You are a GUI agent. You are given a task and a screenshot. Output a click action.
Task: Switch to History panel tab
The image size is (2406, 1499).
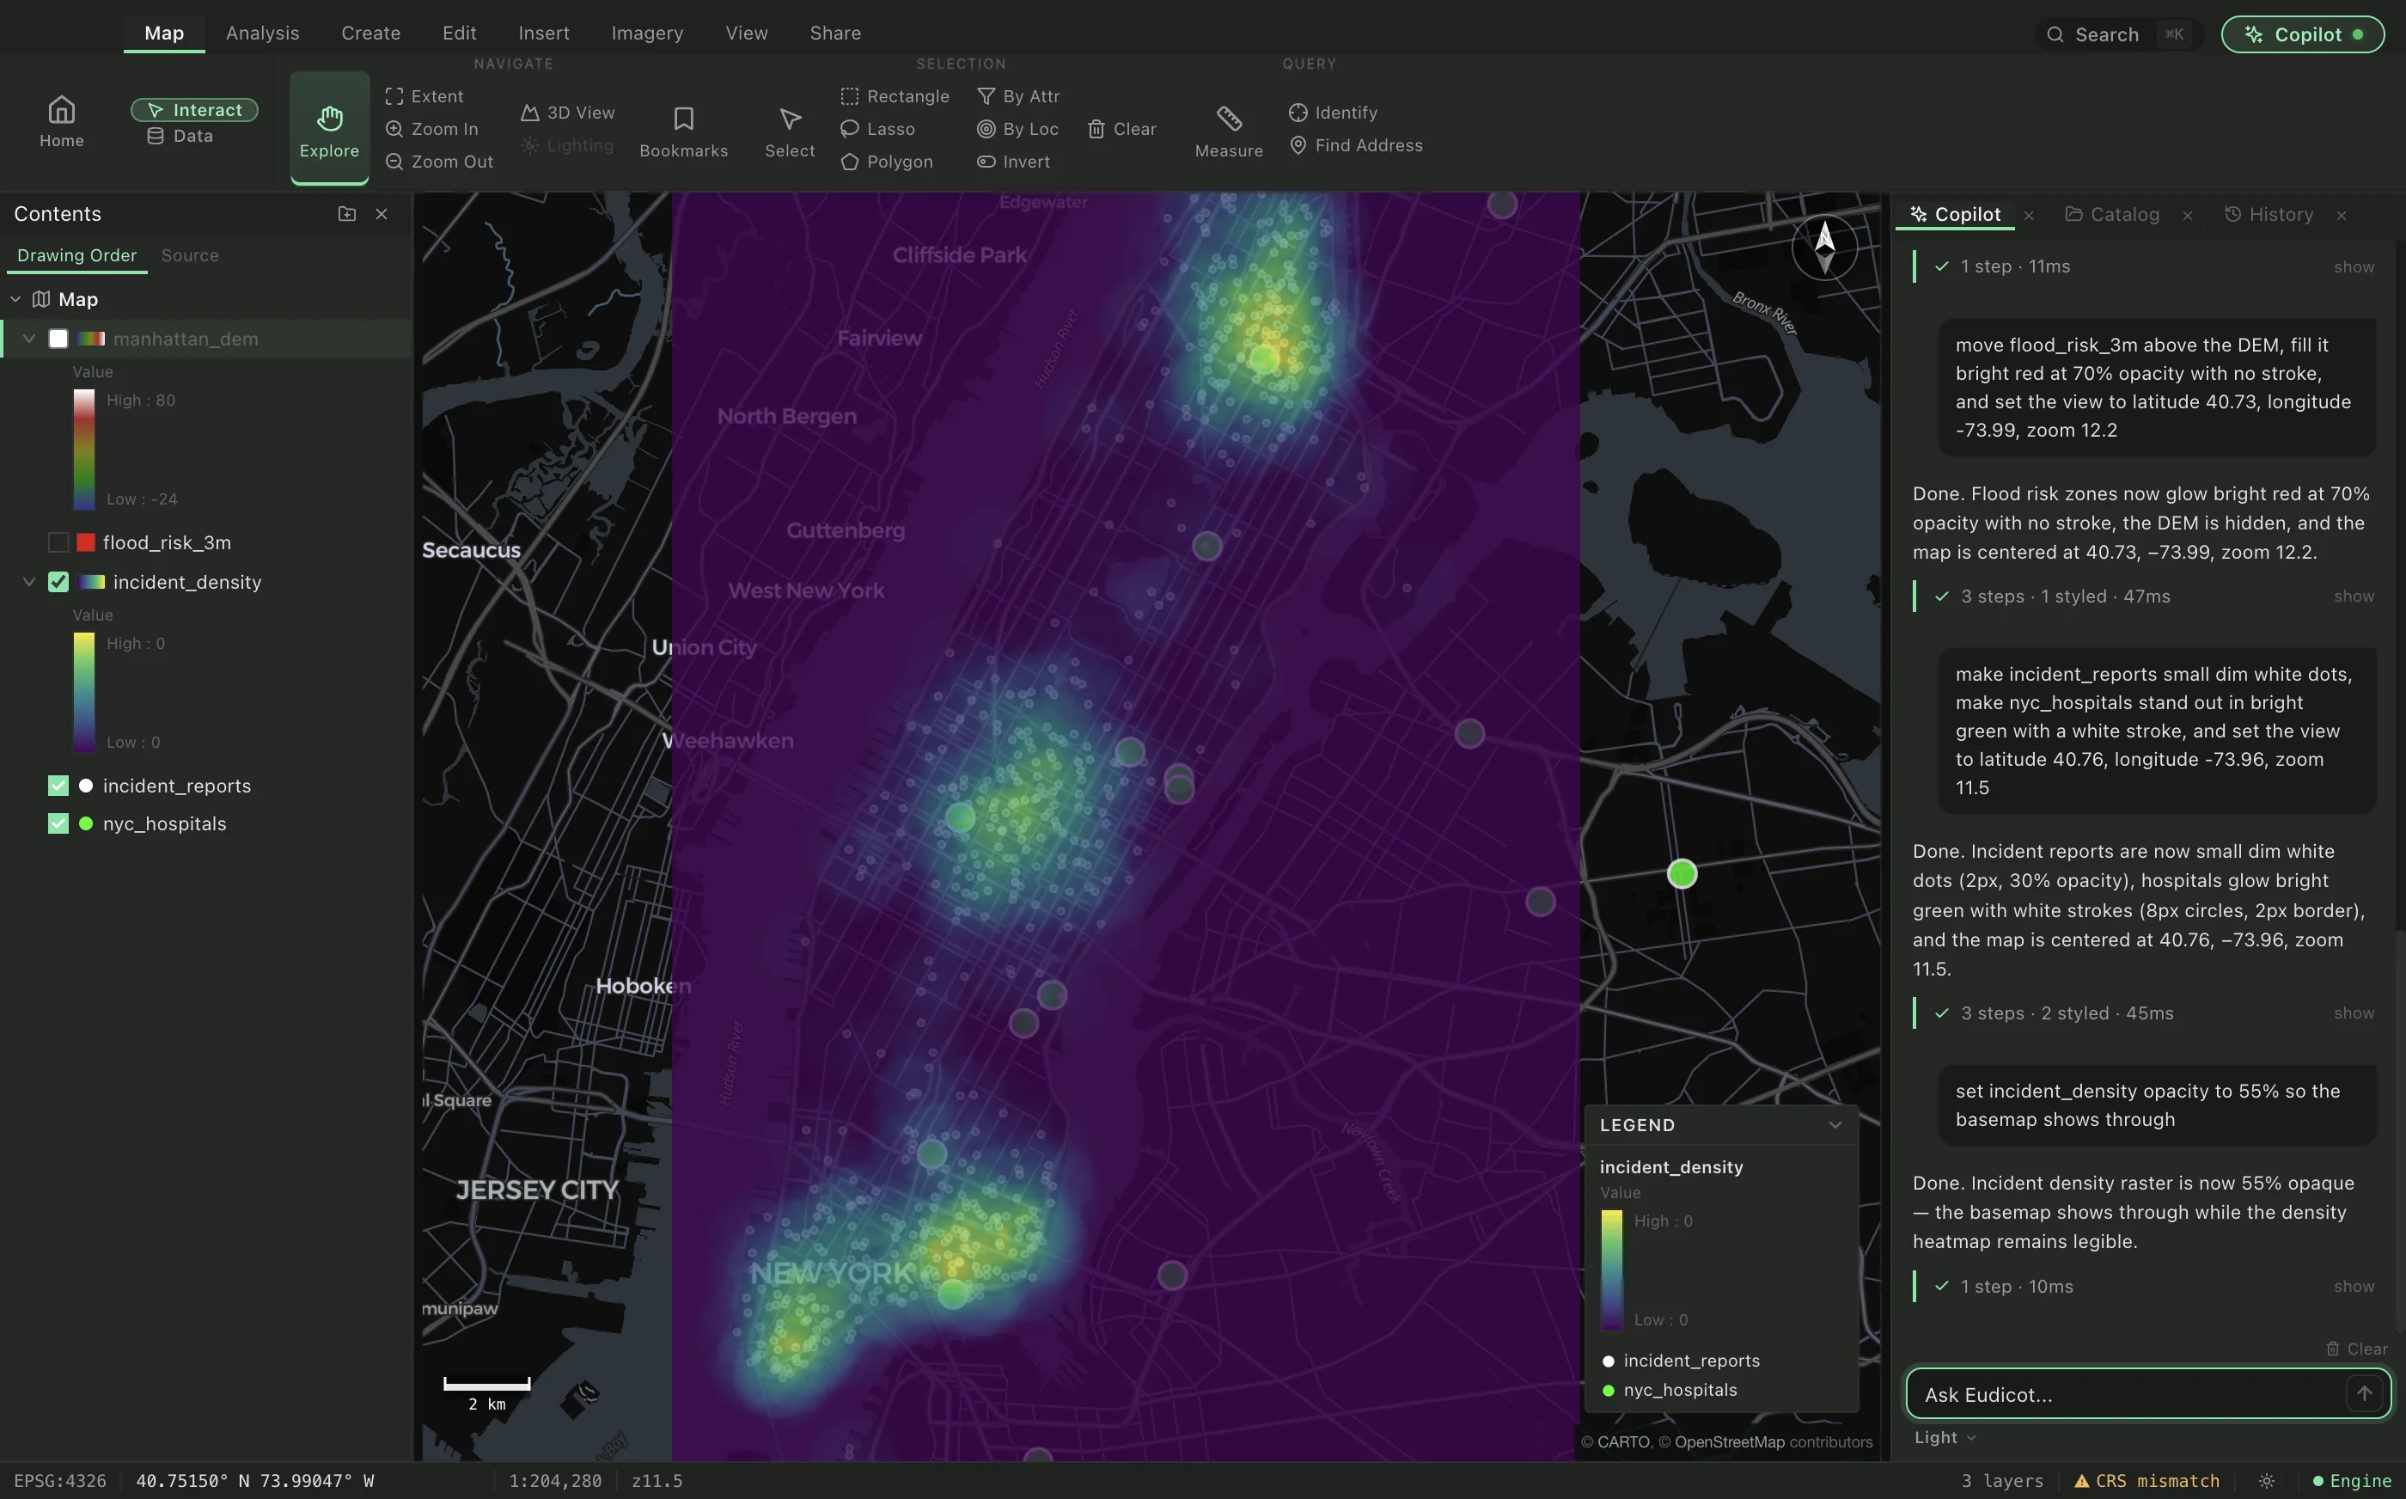[x=2269, y=214]
